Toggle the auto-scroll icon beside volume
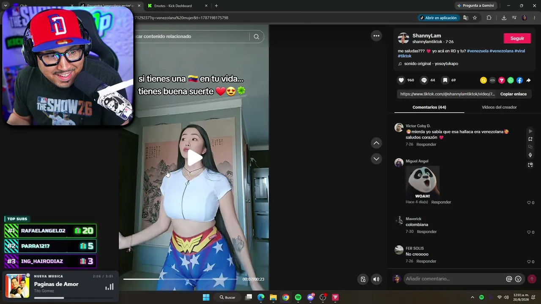Viewport: 541px width, 304px height. point(363,279)
